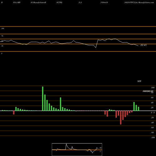Click the MR axis label 60

[x=152, y=98]
